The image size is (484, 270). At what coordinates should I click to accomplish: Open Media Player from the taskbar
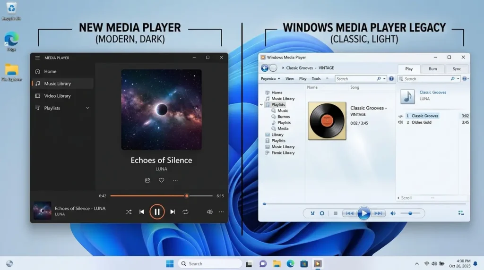pos(318,264)
